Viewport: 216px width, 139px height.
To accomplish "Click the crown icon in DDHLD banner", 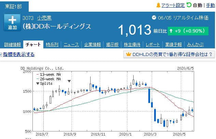I will 129,54.
